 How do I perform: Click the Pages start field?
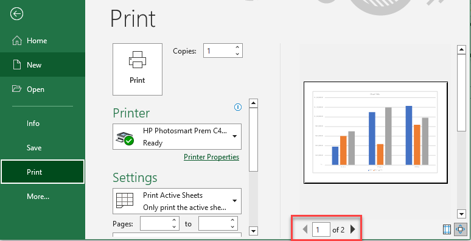tap(156, 223)
